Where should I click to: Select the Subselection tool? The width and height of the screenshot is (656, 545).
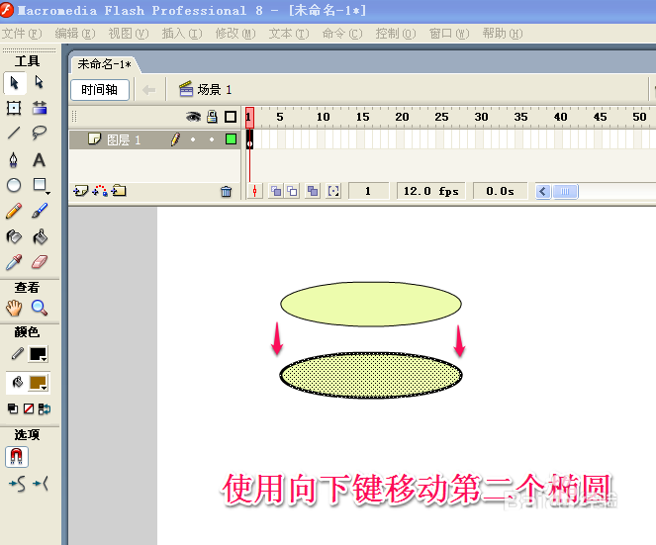tap(40, 82)
